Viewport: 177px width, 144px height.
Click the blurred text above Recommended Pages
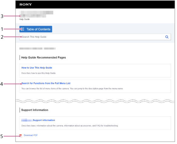point(37,48)
